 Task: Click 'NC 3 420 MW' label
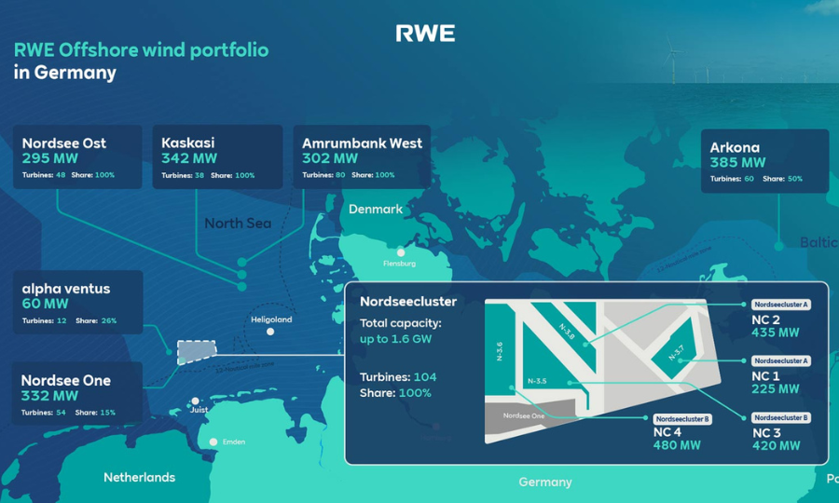tap(777, 440)
